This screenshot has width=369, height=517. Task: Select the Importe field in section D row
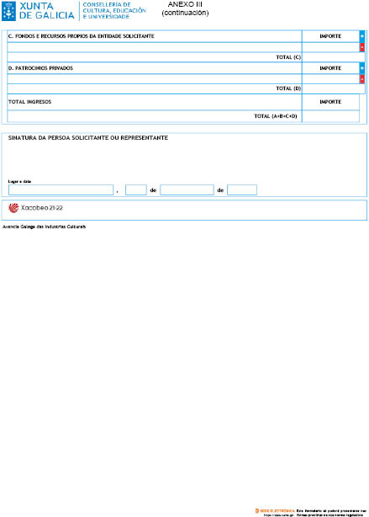(x=330, y=79)
